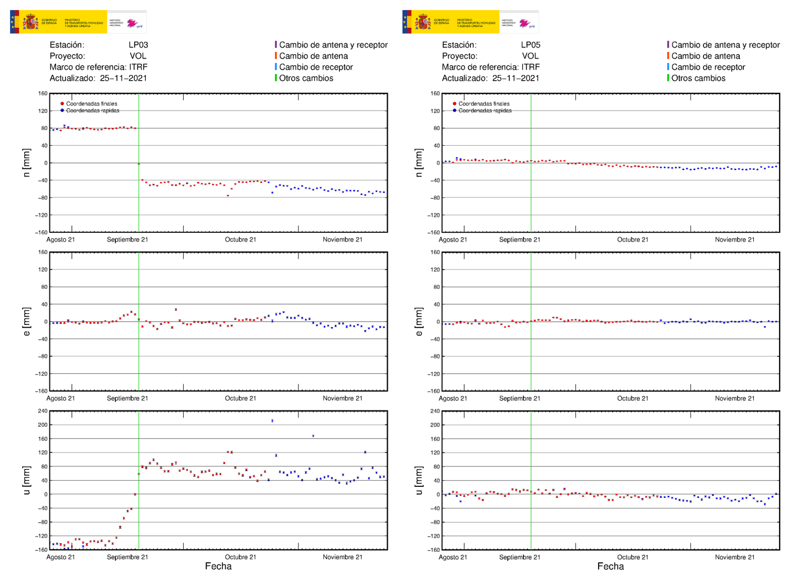Toggle the red Coordenadas finales legend marker
This screenshot has height=576, width=790.
tap(61, 103)
